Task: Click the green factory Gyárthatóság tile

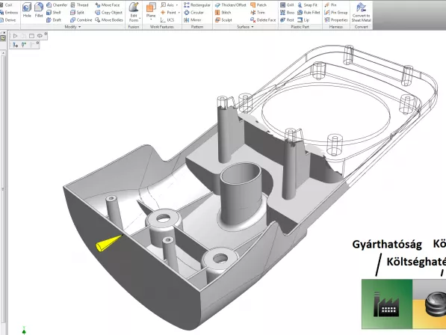Action: point(387,304)
